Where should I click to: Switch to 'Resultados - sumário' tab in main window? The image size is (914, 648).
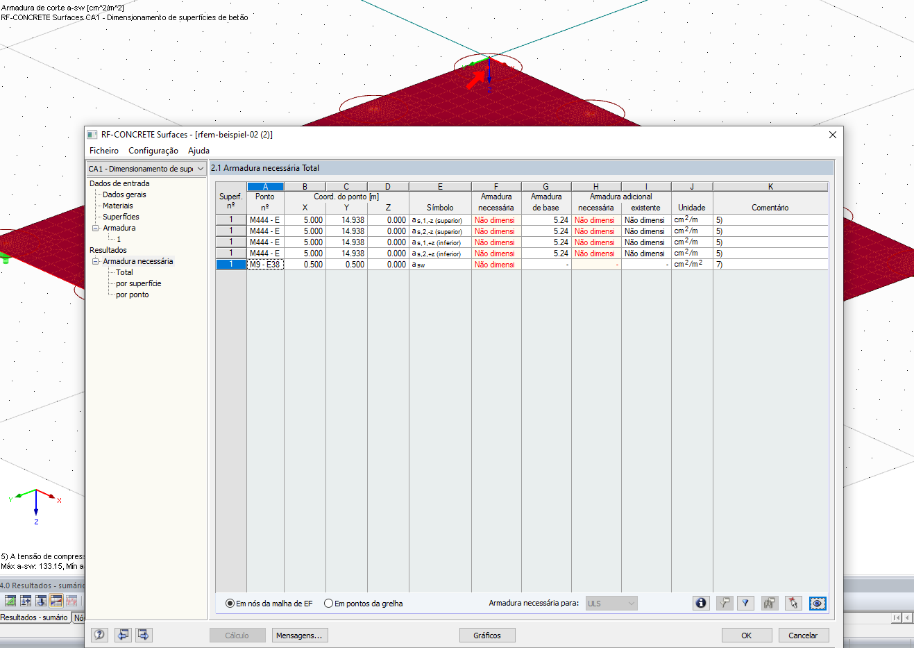(35, 617)
